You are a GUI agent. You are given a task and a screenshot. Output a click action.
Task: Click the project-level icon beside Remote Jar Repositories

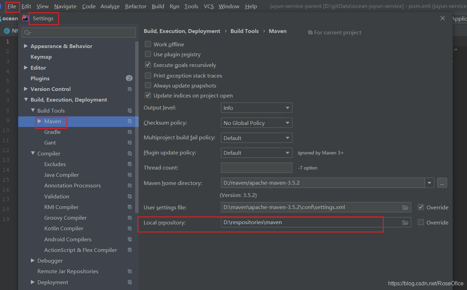pyautogui.click(x=130, y=271)
